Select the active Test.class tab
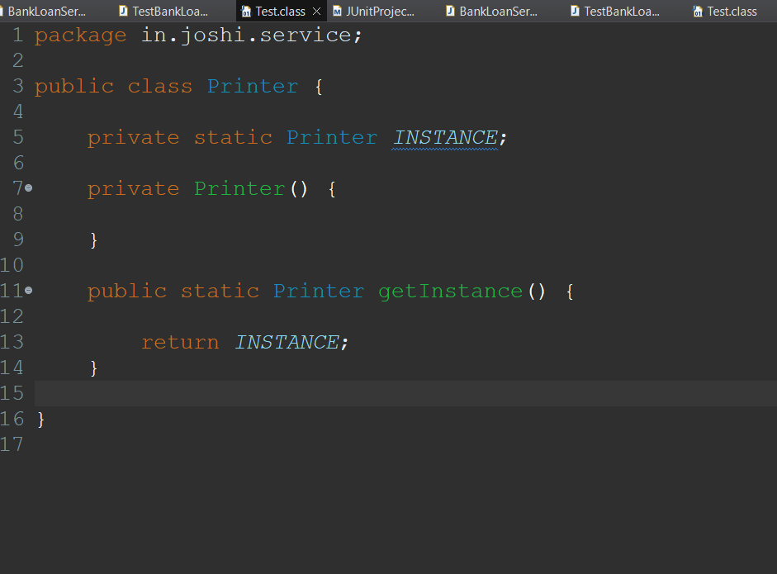777x574 pixels. click(x=280, y=12)
